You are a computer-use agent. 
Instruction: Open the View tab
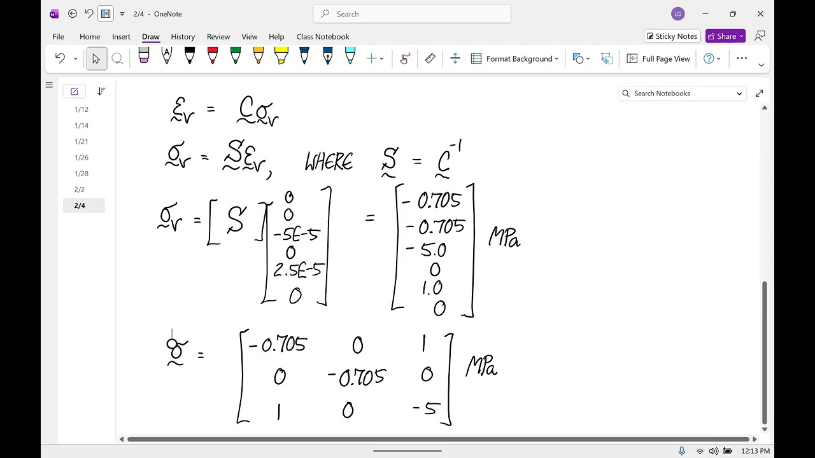coord(250,36)
